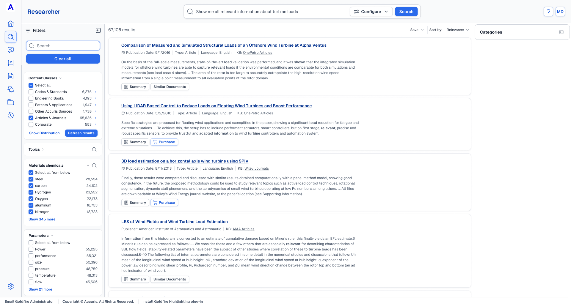Viewport: 571px width, 306px height.
Task: Open settings gear in sidebar
Action: (11, 286)
